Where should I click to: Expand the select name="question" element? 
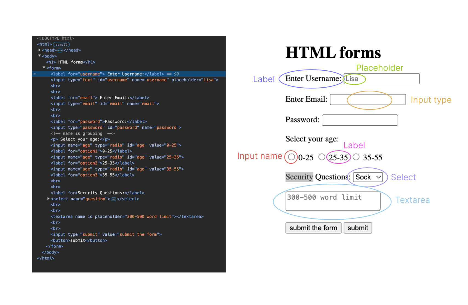(48, 199)
